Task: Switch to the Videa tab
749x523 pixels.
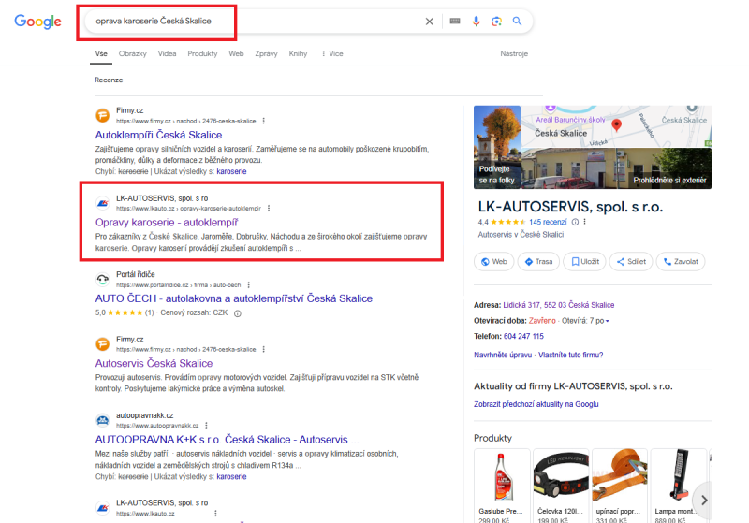Action: pos(168,53)
